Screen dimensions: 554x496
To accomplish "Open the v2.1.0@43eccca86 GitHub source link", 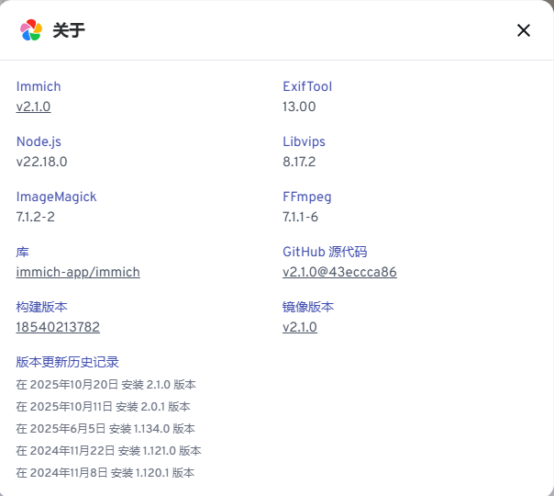I will (x=339, y=272).
